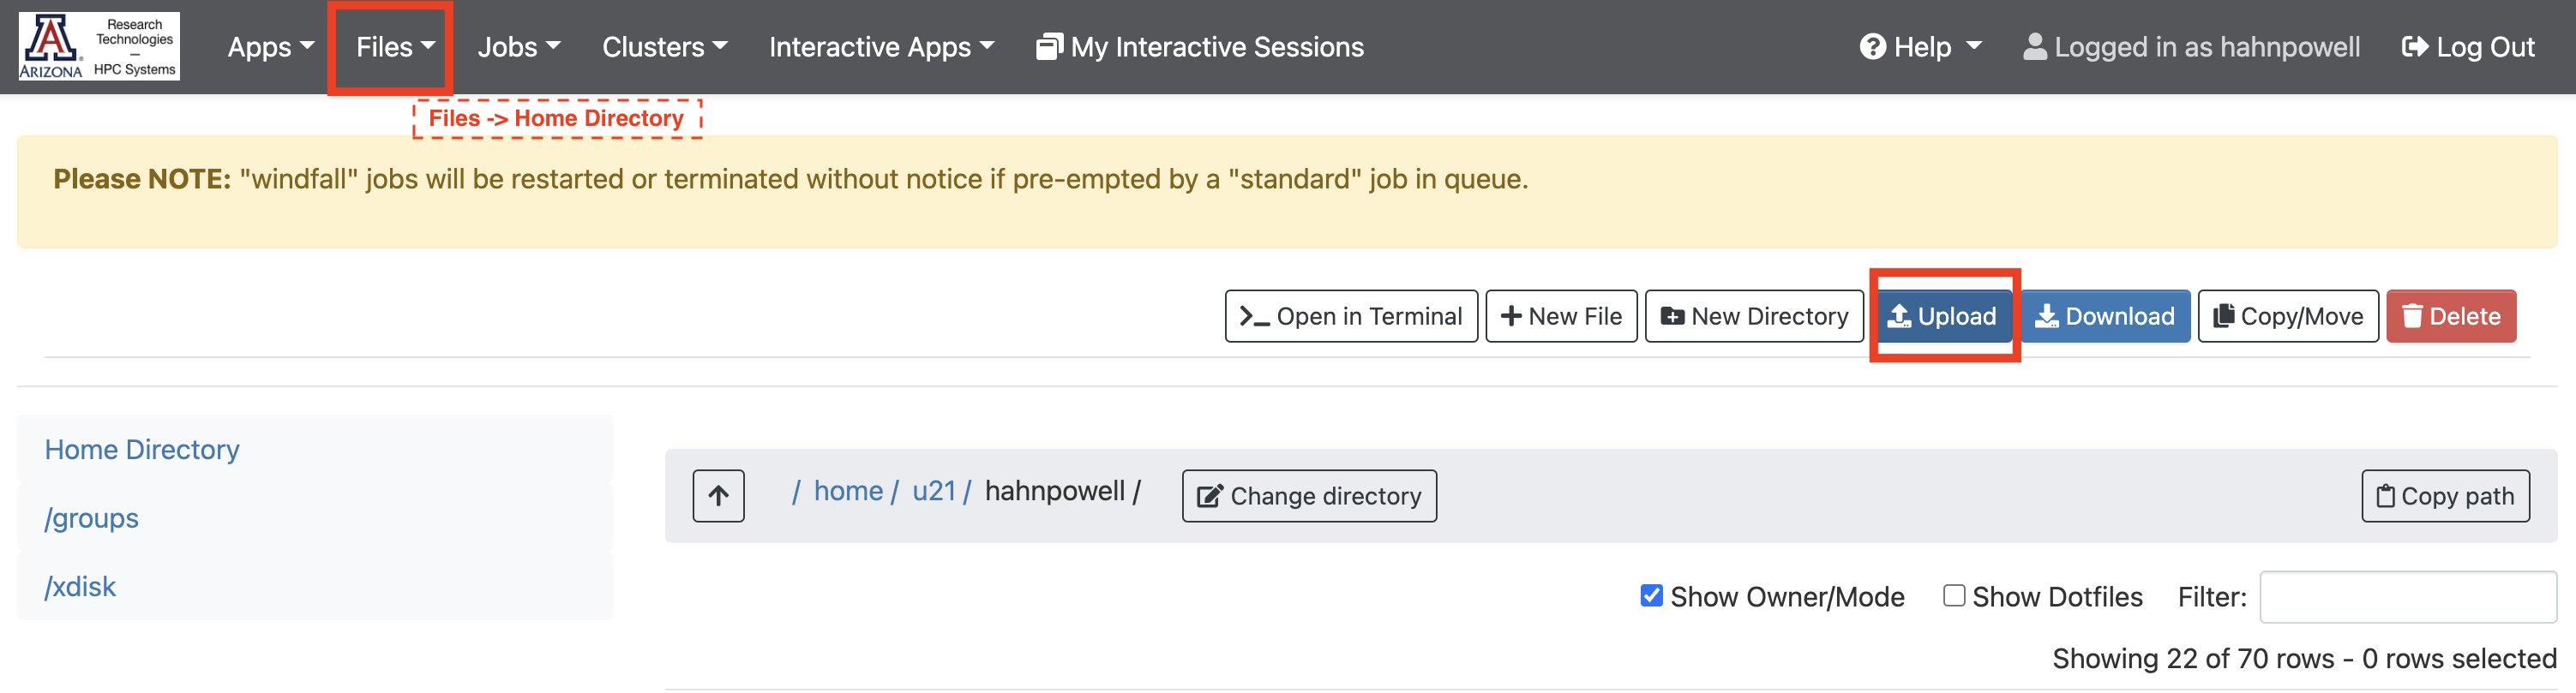
Task: Create a file with New File button
Action: pos(1561,317)
